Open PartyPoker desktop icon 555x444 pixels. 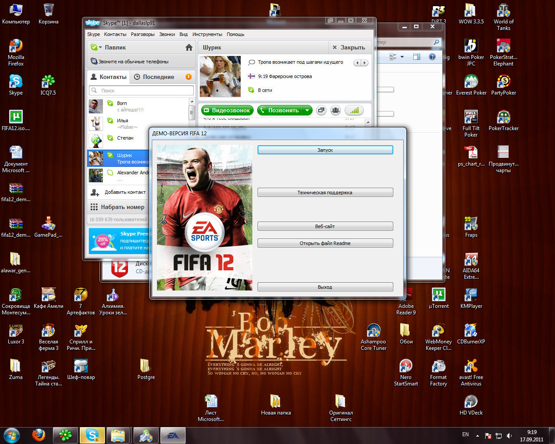tap(503, 85)
